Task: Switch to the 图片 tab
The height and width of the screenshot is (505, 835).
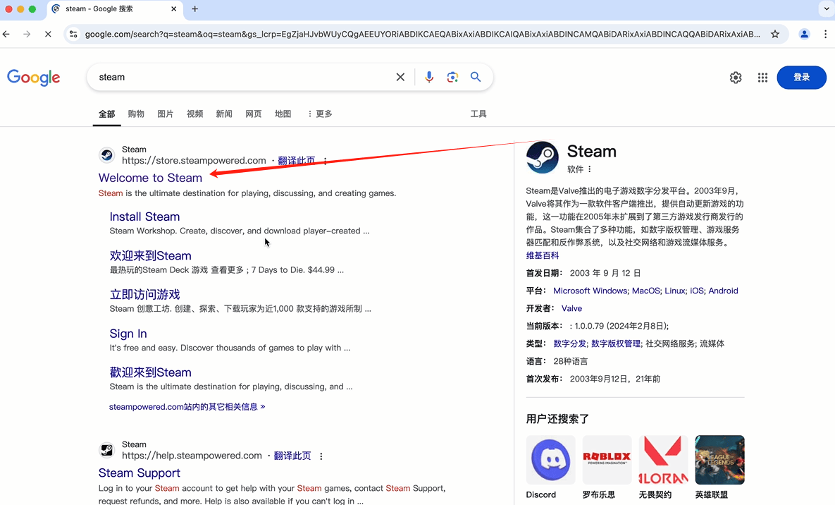Action: click(x=165, y=114)
